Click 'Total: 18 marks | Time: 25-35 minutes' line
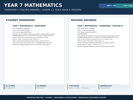This screenshot has width=133, height=100. 32,43
